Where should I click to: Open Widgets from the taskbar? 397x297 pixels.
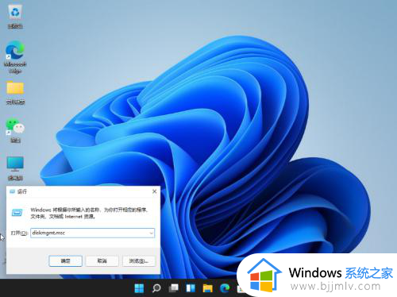coord(191,288)
